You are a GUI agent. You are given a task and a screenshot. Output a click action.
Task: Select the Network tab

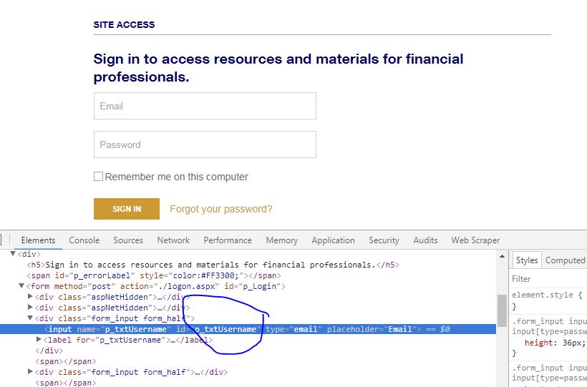(x=173, y=240)
